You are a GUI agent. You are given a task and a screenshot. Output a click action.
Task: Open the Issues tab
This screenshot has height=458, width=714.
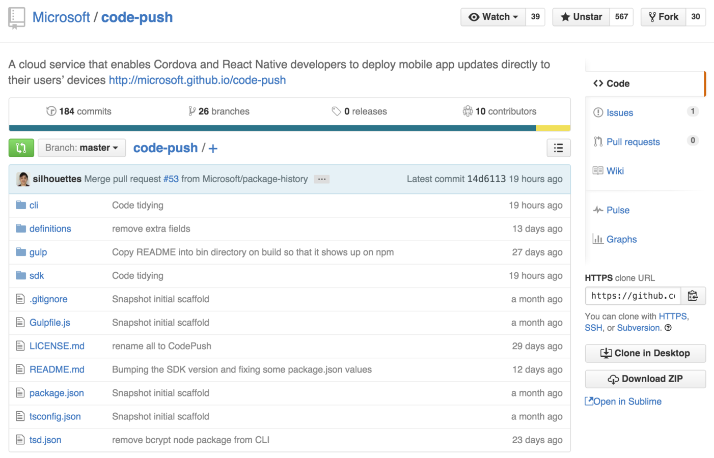pos(620,113)
